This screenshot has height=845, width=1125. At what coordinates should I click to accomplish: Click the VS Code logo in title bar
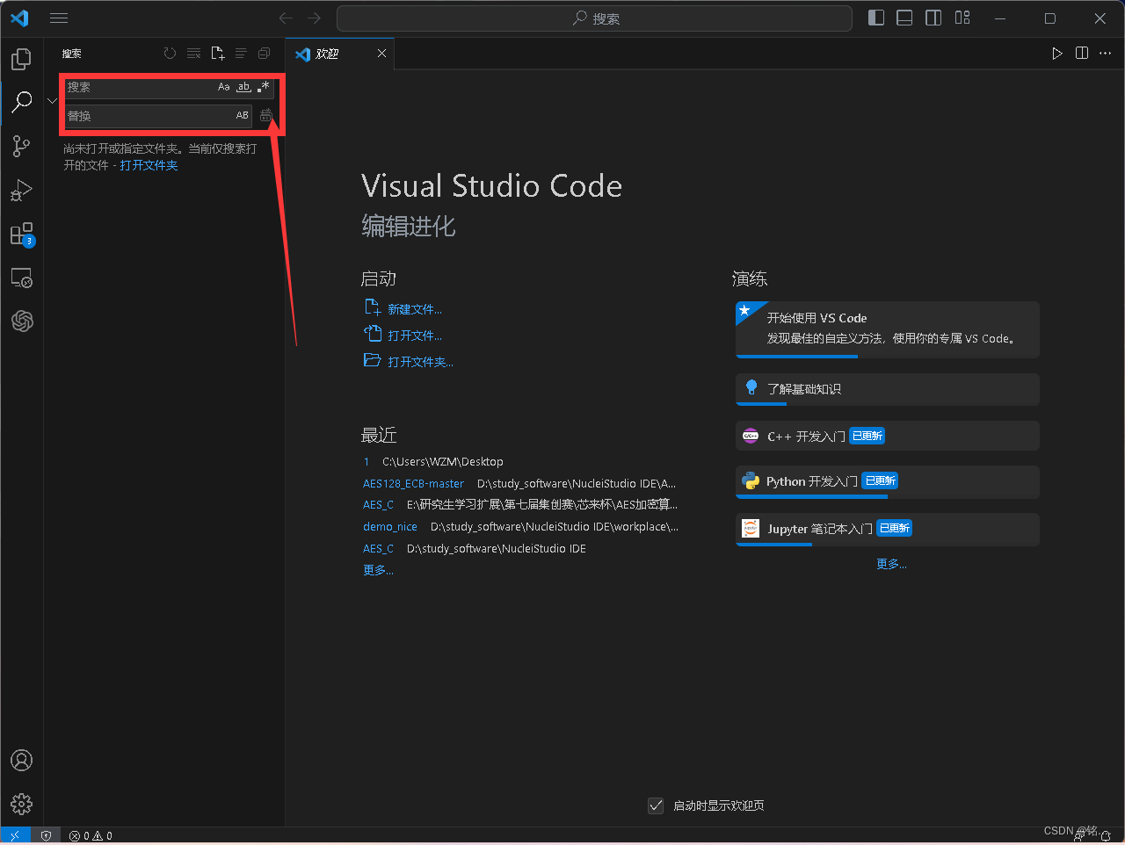tap(19, 18)
